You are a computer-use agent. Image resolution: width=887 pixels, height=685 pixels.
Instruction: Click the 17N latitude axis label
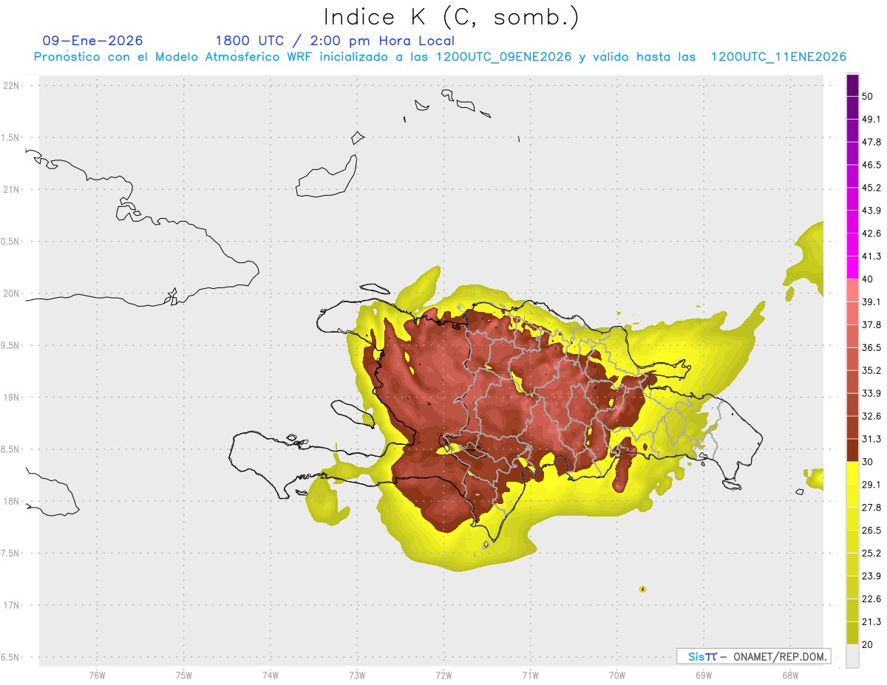tap(11, 605)
